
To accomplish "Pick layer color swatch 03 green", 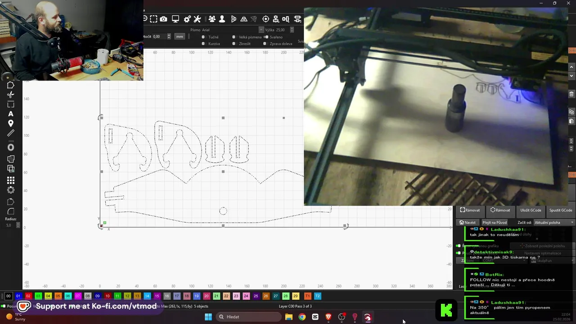I will click(38, 296).
